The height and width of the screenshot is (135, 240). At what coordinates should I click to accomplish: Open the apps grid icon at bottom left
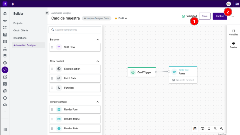click(5, 130)
